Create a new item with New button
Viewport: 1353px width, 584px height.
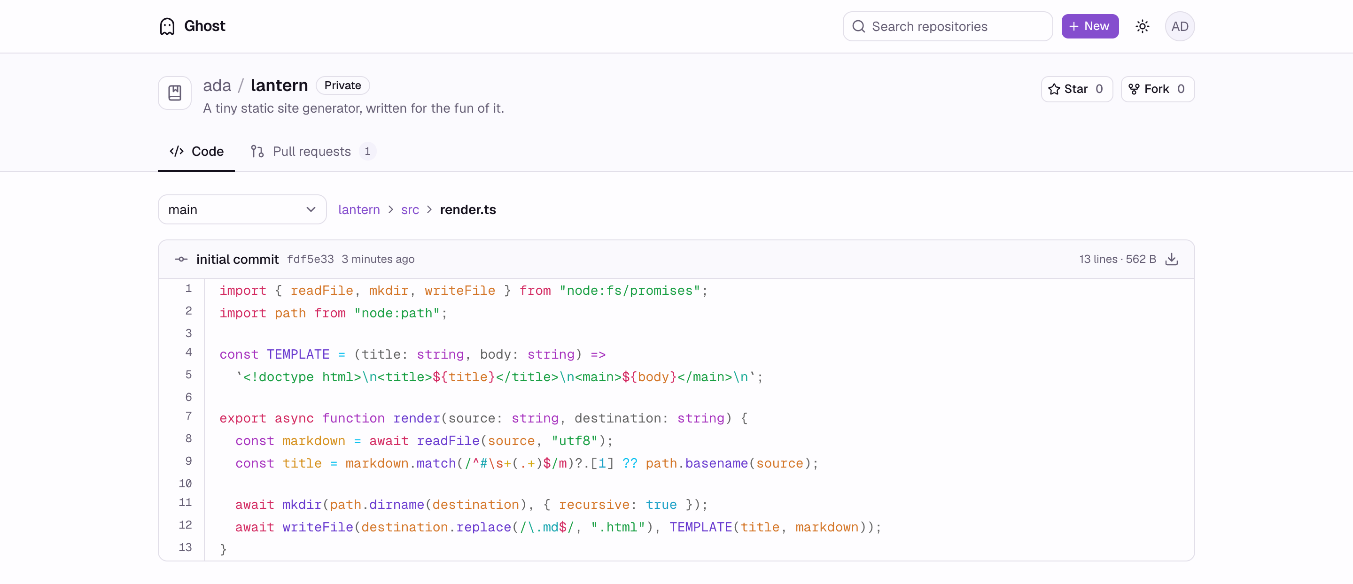click(x=1090, y=26)
